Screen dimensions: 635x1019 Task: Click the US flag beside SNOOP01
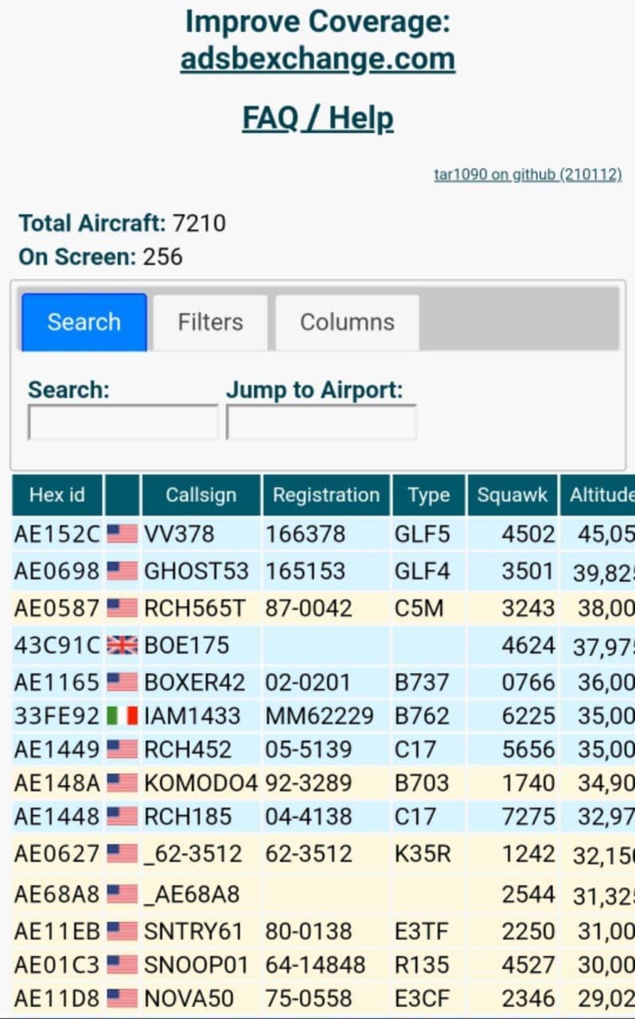pos(122,965)
